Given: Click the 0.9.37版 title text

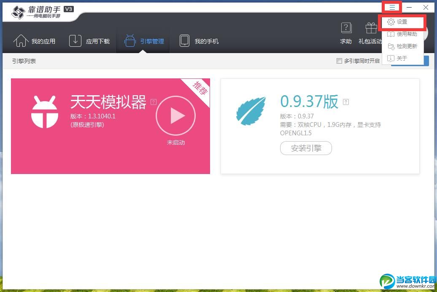Looking at the screenshot, I should point(309,102).
